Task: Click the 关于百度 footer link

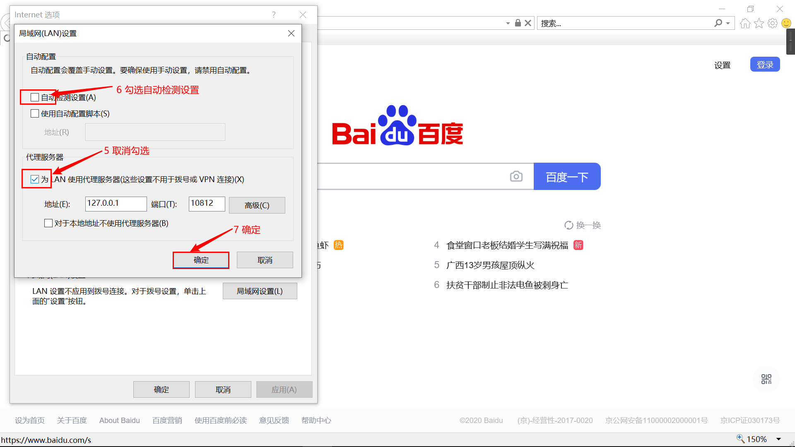Action: click(x=72, y=421)
